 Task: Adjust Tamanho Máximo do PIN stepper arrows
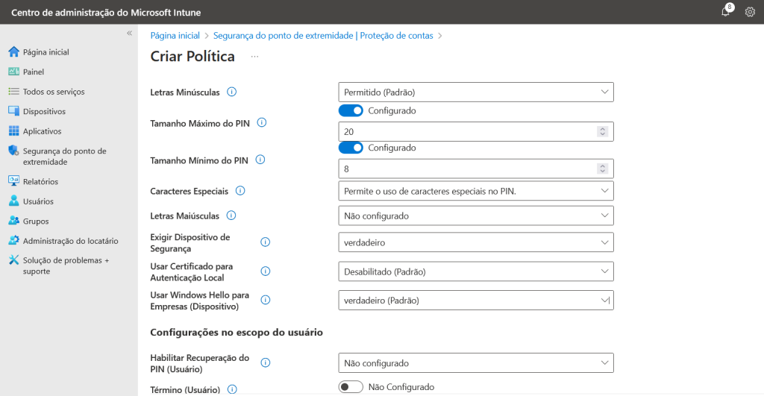[x=602, y=131]
